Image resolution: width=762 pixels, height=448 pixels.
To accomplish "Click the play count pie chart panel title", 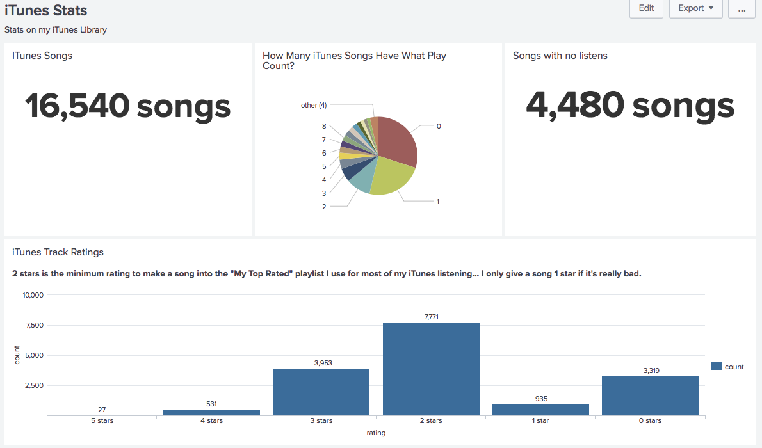I will (354, 61).
